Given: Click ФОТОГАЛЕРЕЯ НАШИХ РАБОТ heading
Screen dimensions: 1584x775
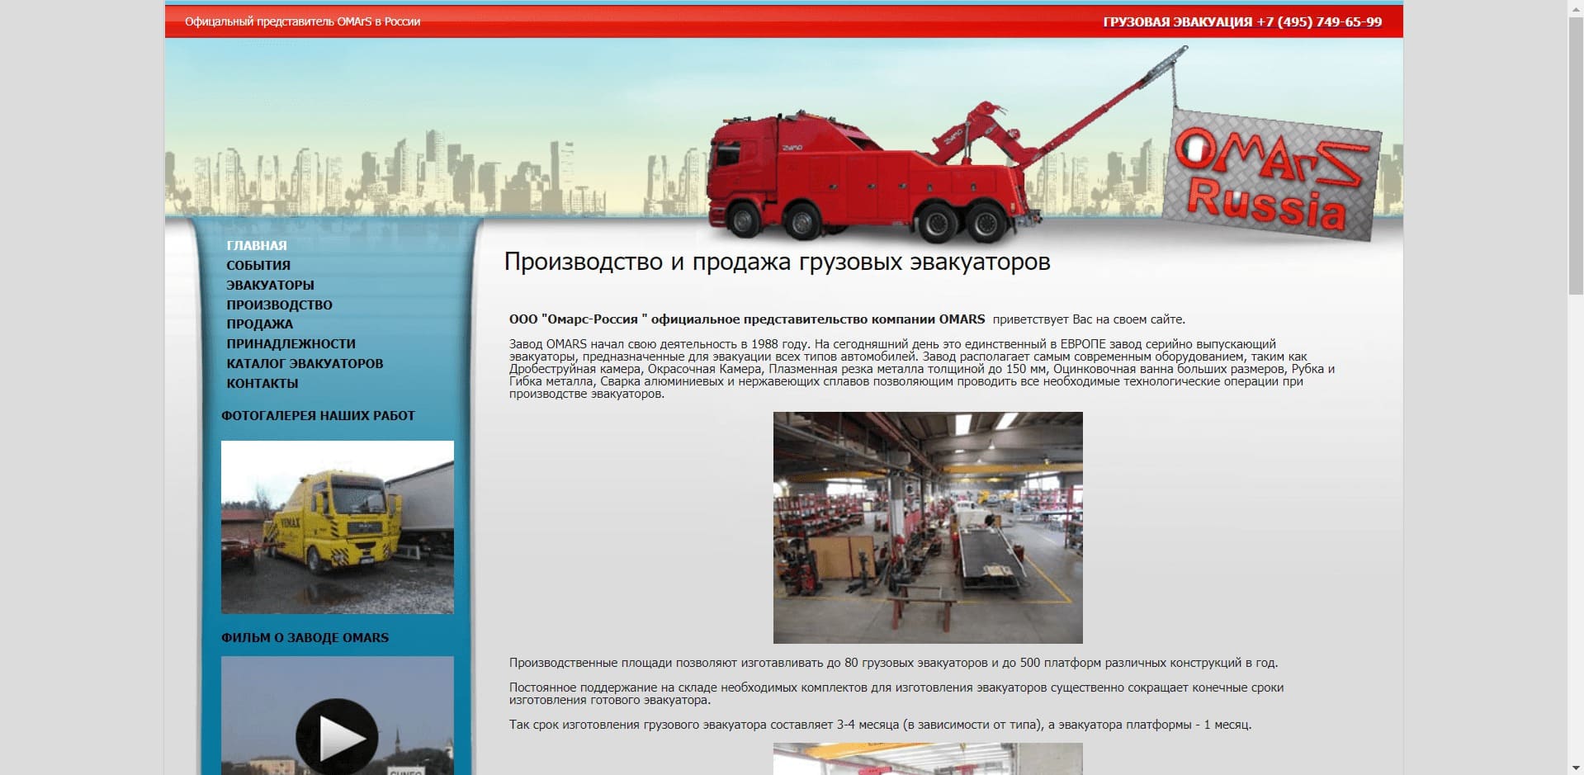Looking at the screenshot, I should click(318, 416).
